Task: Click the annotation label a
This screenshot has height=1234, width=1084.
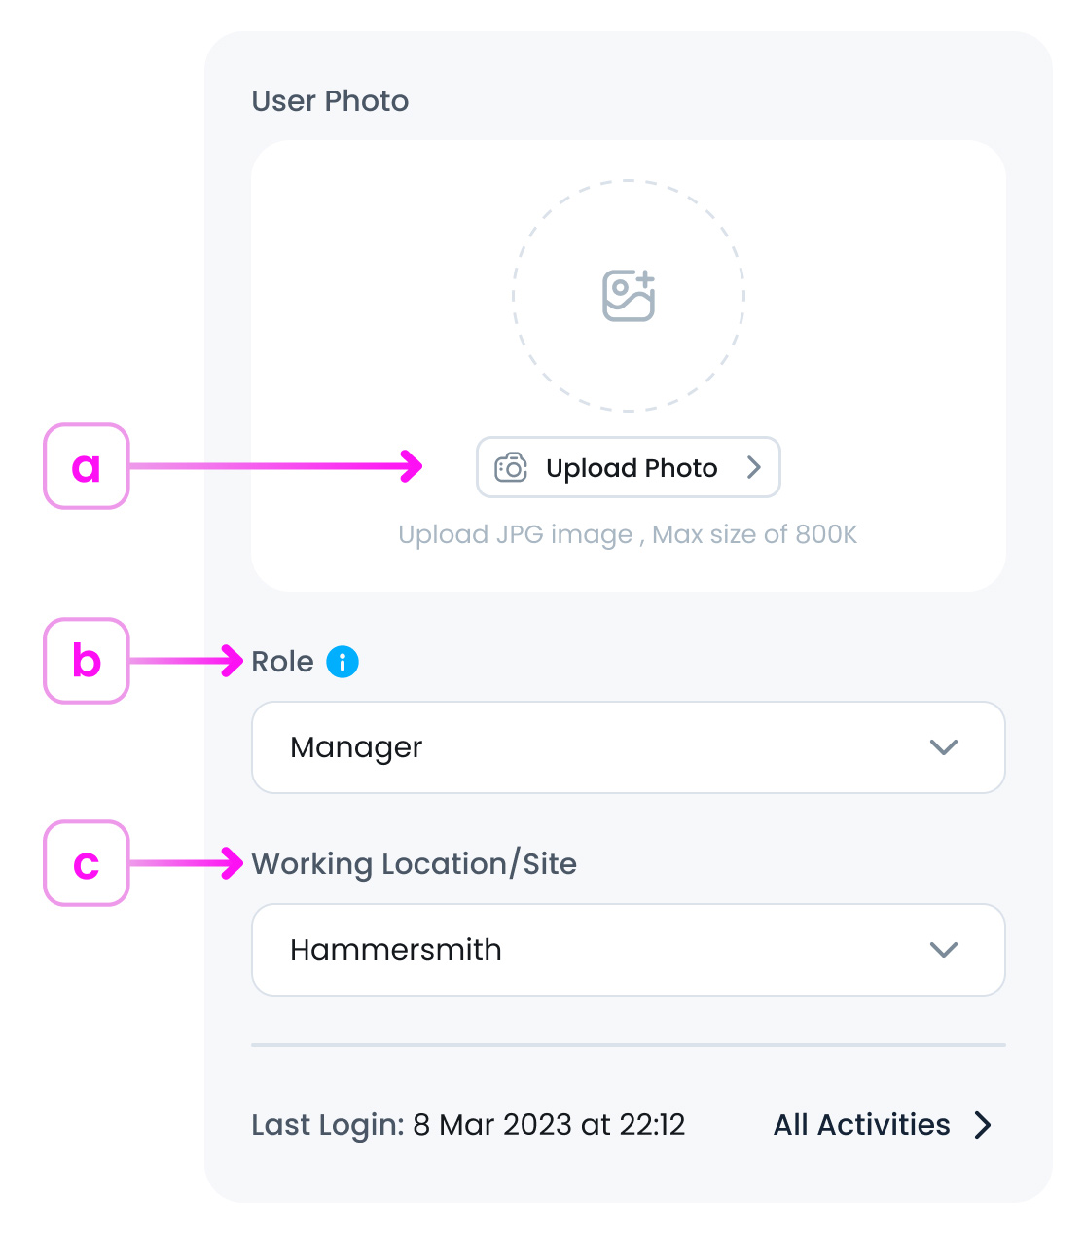Action: pyautogui.click(x=86, y=467)
